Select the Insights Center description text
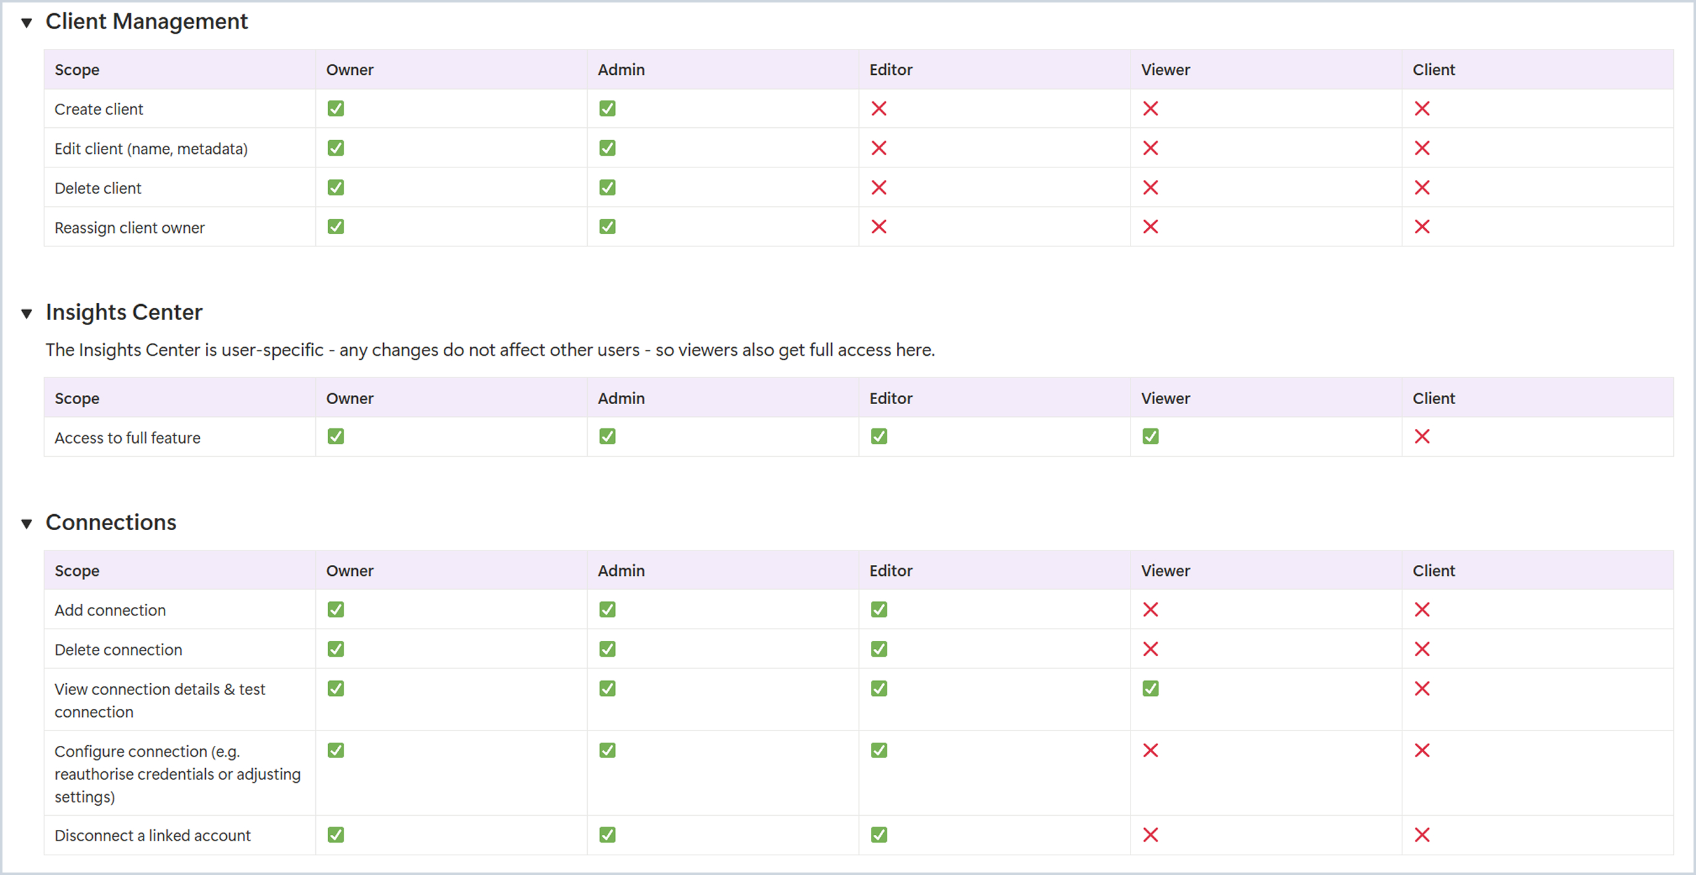 [490, 350]
